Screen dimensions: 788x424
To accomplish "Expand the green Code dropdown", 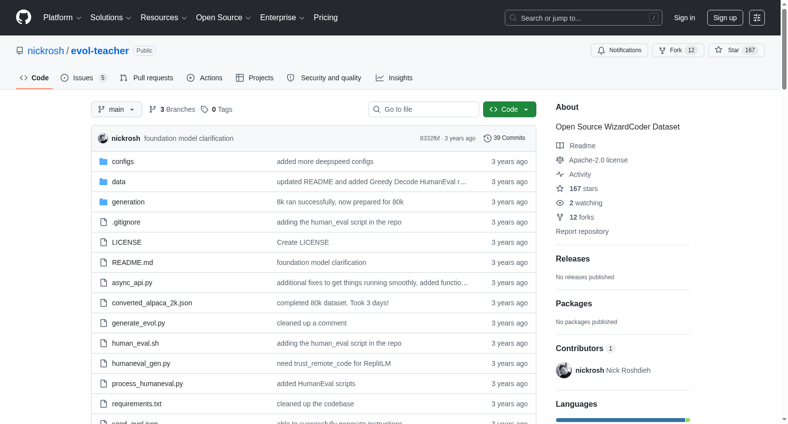I will 509,109.
